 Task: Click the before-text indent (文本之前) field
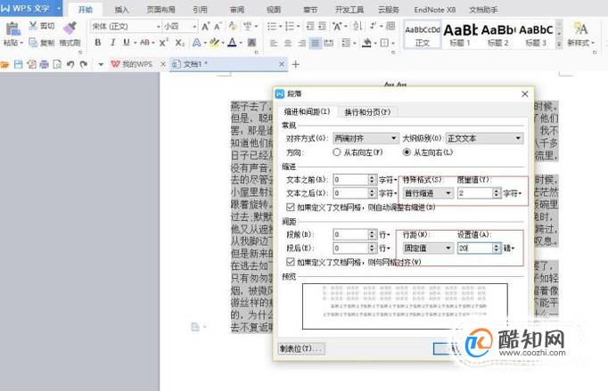click(355, 179)
